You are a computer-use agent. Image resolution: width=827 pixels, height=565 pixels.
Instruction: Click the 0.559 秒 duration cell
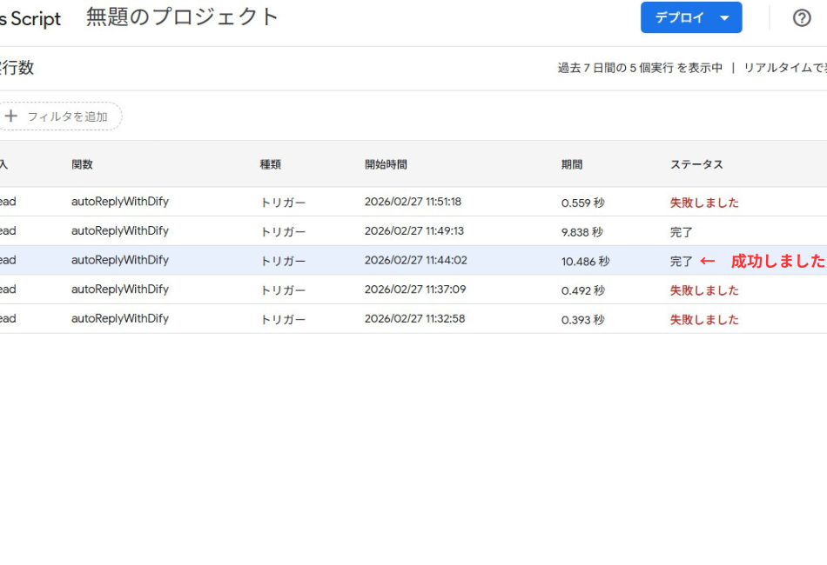582,203
